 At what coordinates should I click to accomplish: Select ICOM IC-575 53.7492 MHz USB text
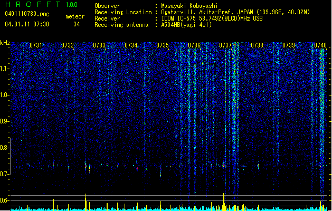(x=212, y=18)
